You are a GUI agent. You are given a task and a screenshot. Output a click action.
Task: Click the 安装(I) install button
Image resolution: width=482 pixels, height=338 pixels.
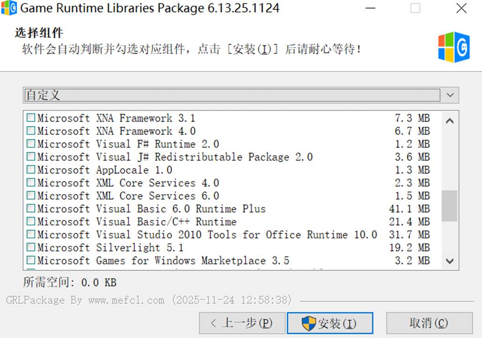330,323
